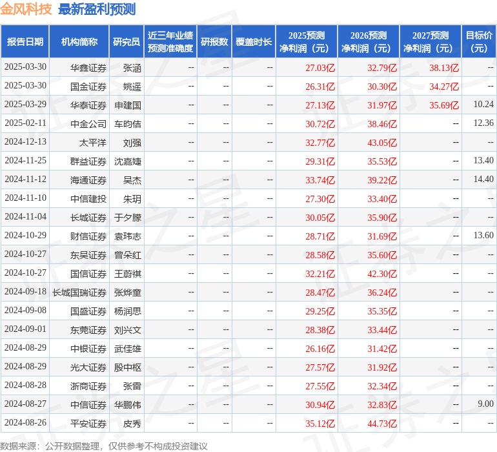Click the 目标价 column header
This screenshot has height=452, width=497.
pos(479,41)
